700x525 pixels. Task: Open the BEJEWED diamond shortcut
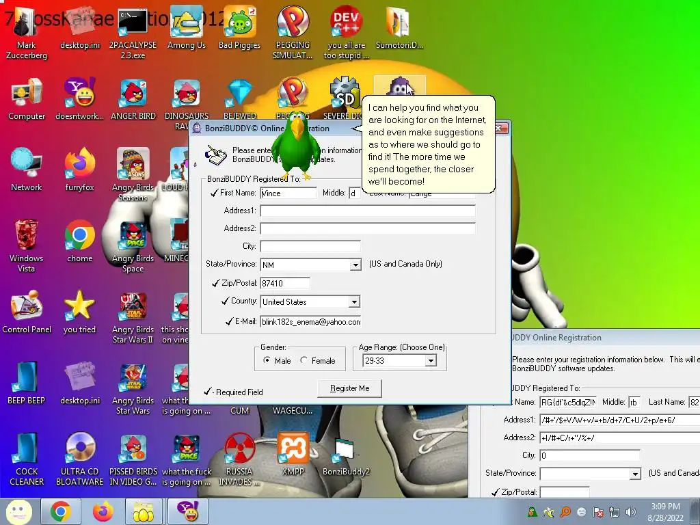[240, 99]
